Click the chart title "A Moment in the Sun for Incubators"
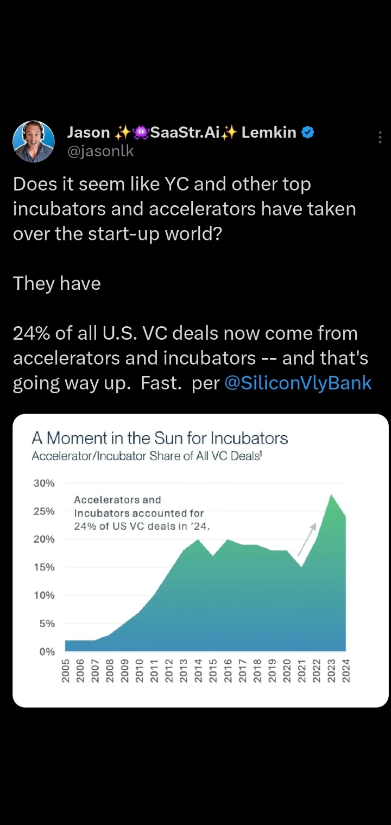Image resolution: width=391 pixels, height=825 pixels. [160, 437]
